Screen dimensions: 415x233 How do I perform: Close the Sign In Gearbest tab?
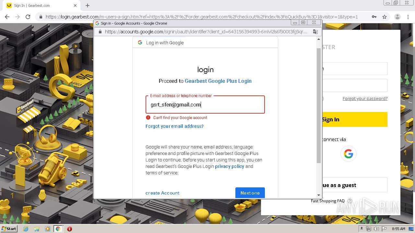click(75, 6)
